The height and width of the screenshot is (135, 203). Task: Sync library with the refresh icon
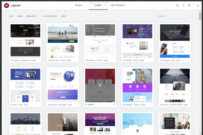(183, 6)
